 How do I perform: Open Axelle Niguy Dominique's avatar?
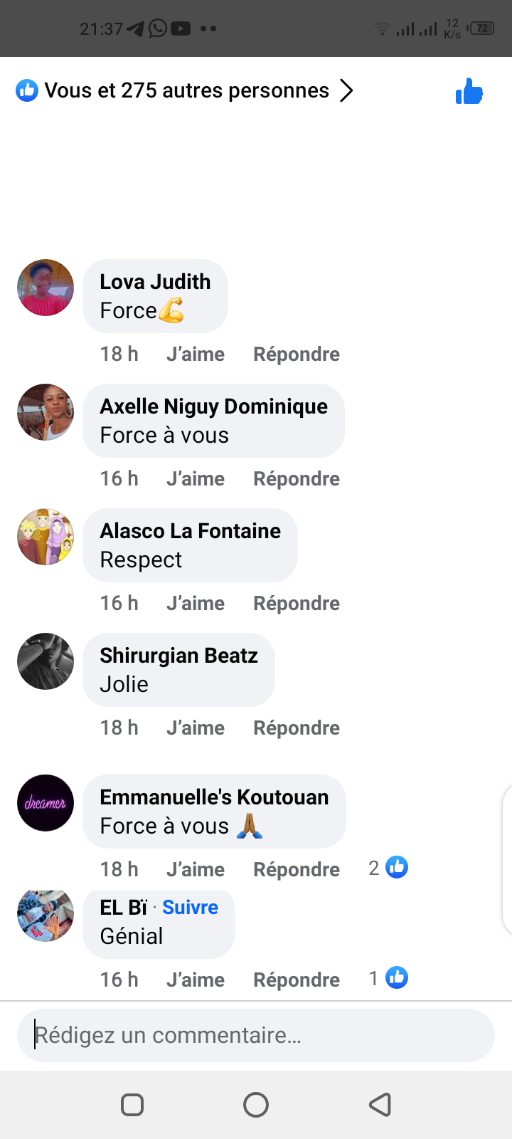tap(46, 412)
